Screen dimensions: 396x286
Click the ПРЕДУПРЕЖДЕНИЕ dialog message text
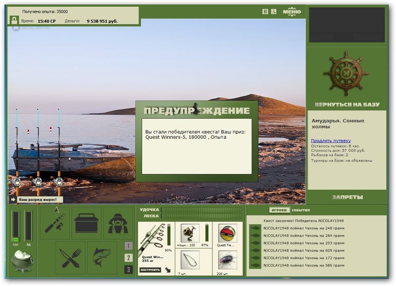(196, 134)
